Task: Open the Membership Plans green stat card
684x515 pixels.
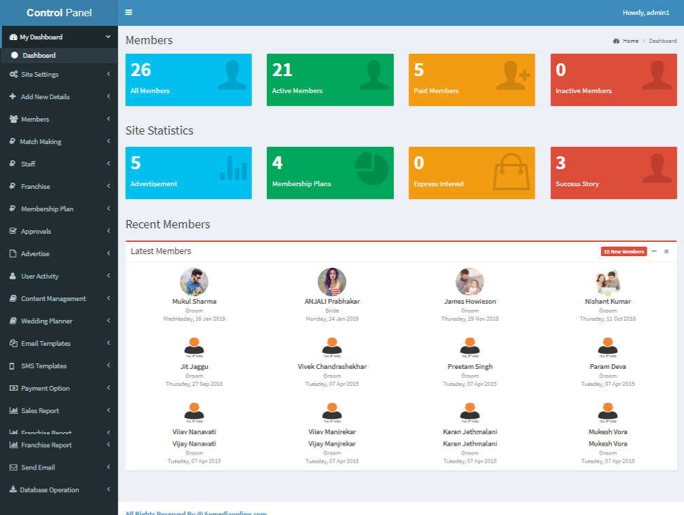Action: coord(330,173)
